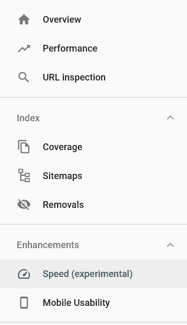This screenshot has height=325, width=187.
Task: Click the stacked pages Coverage icon
Action: (x=24, y=147)
